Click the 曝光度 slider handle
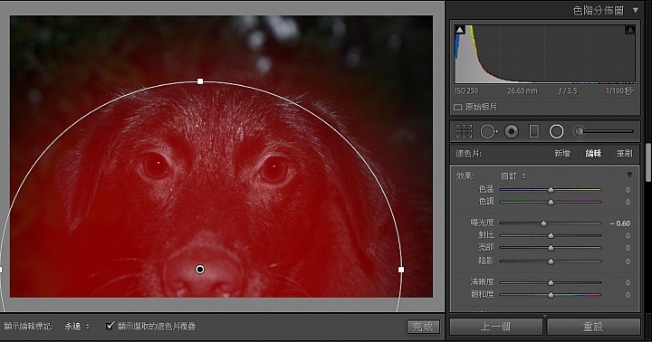 [x=543, y=223]
